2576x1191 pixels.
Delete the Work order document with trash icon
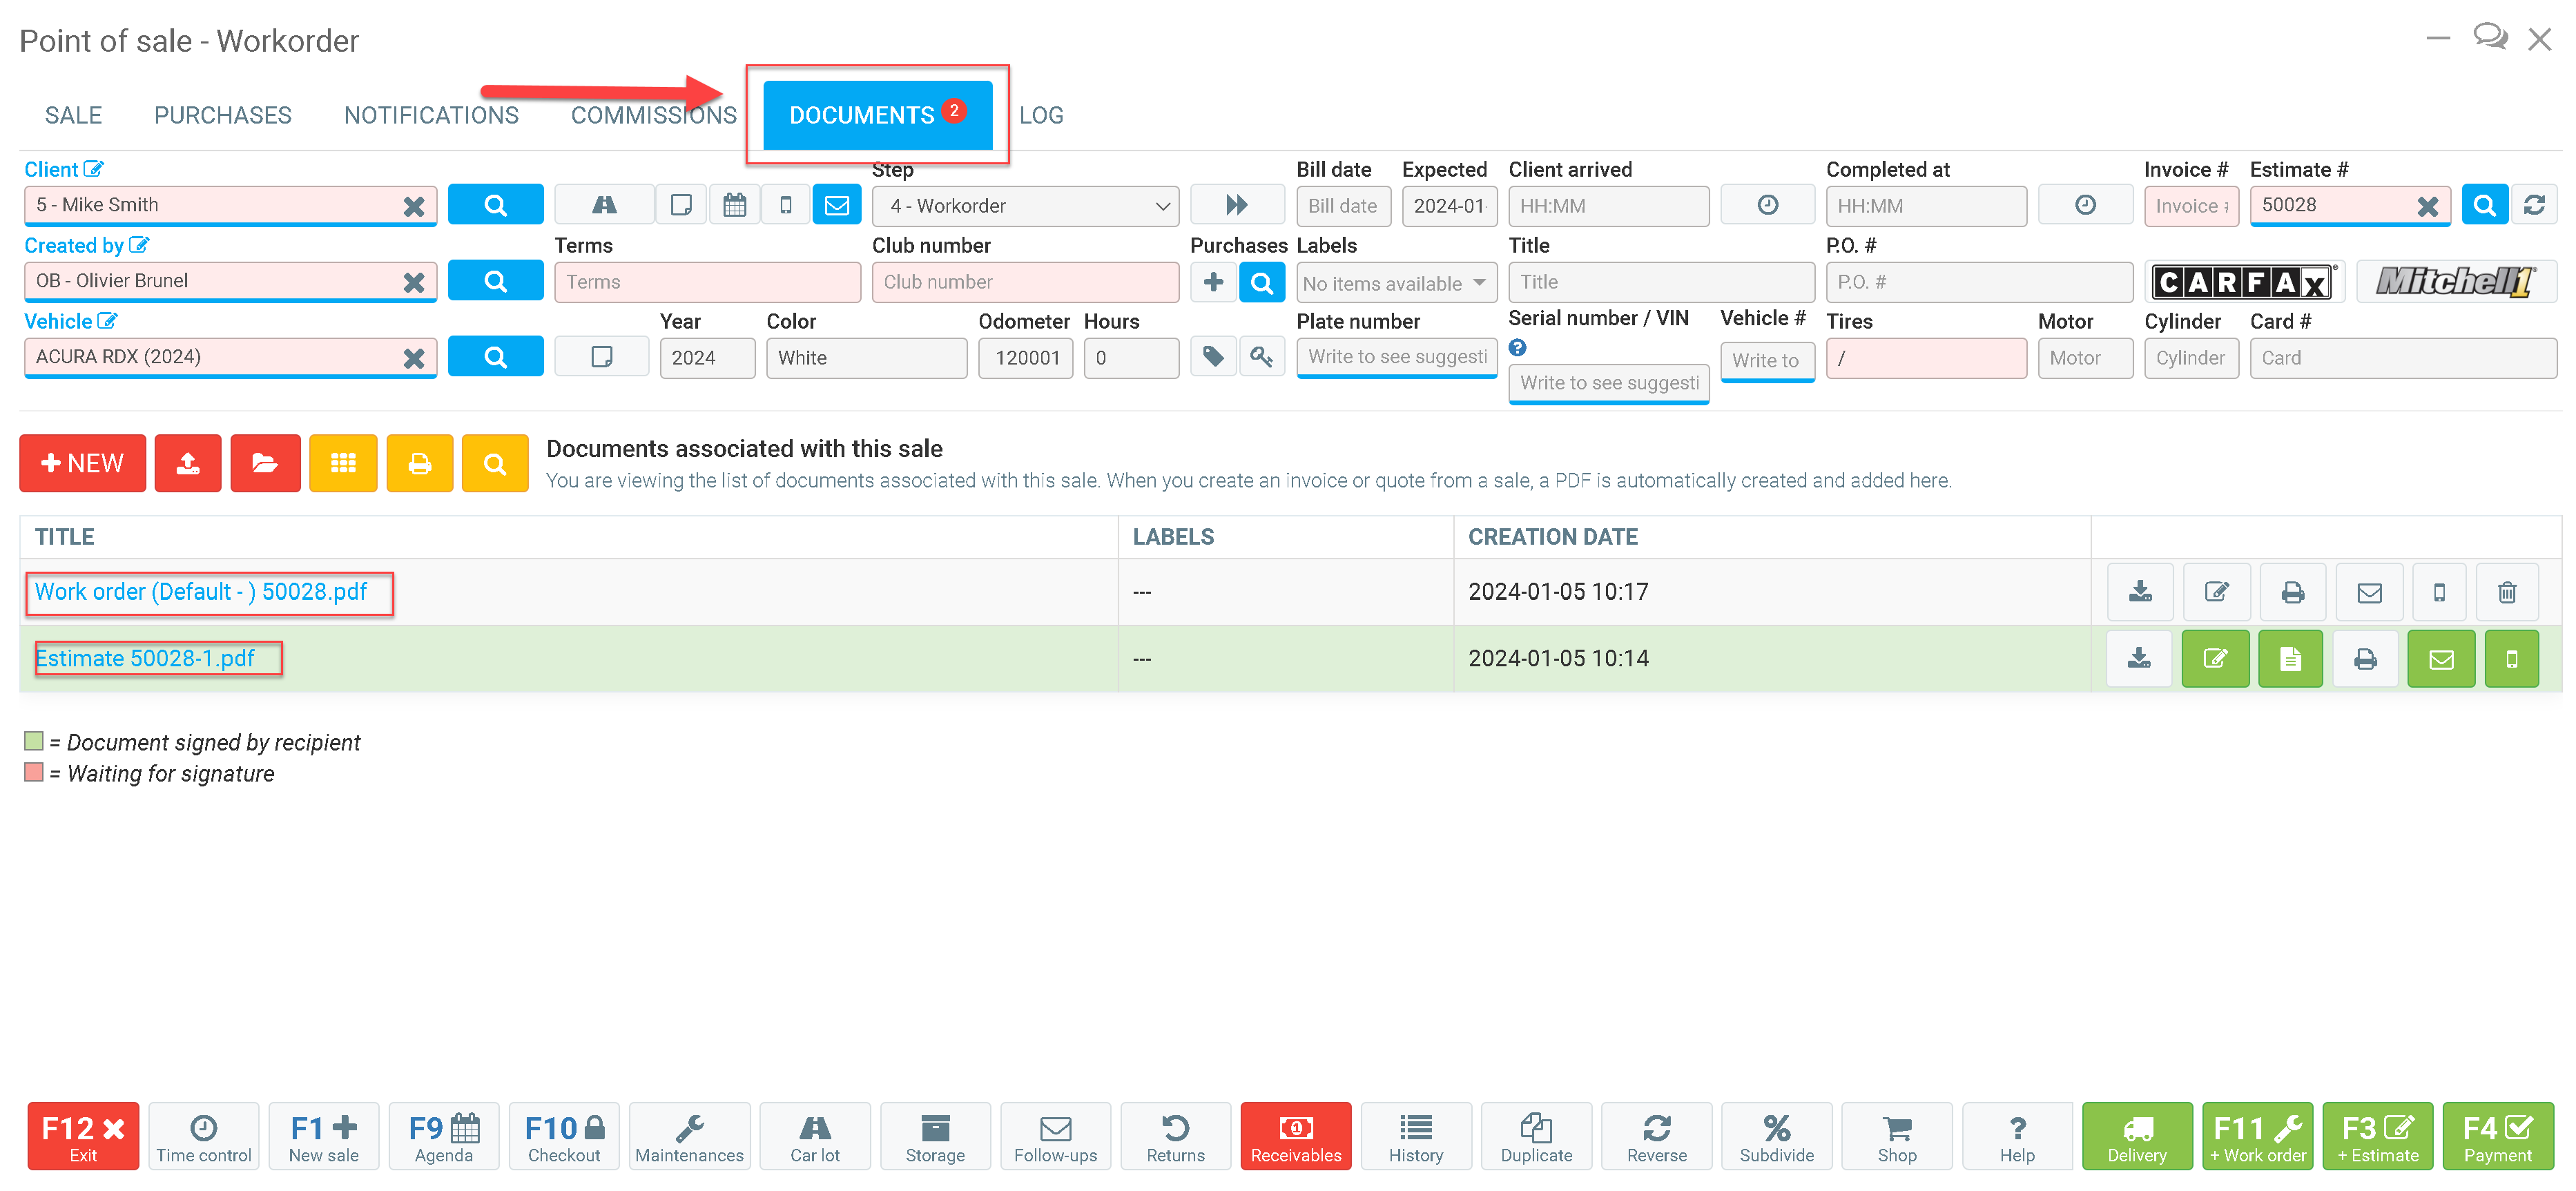point(2506,592)
